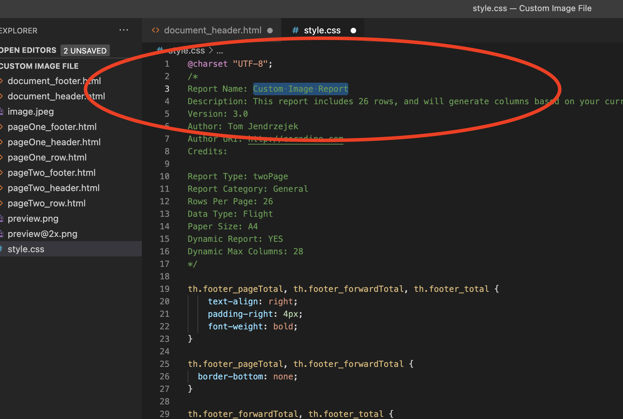Open the Explorer more actions ellipsis
This screenshot has height=419, width=623.
pyautogui.click(x=124, y=30)
